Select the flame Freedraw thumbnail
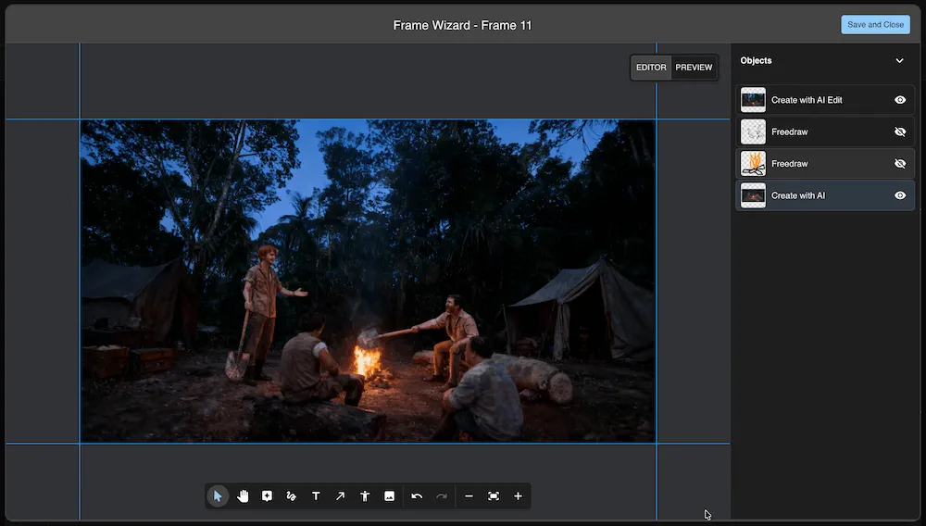Viewport: 926px width, 526px height. (x=753, y=164)
